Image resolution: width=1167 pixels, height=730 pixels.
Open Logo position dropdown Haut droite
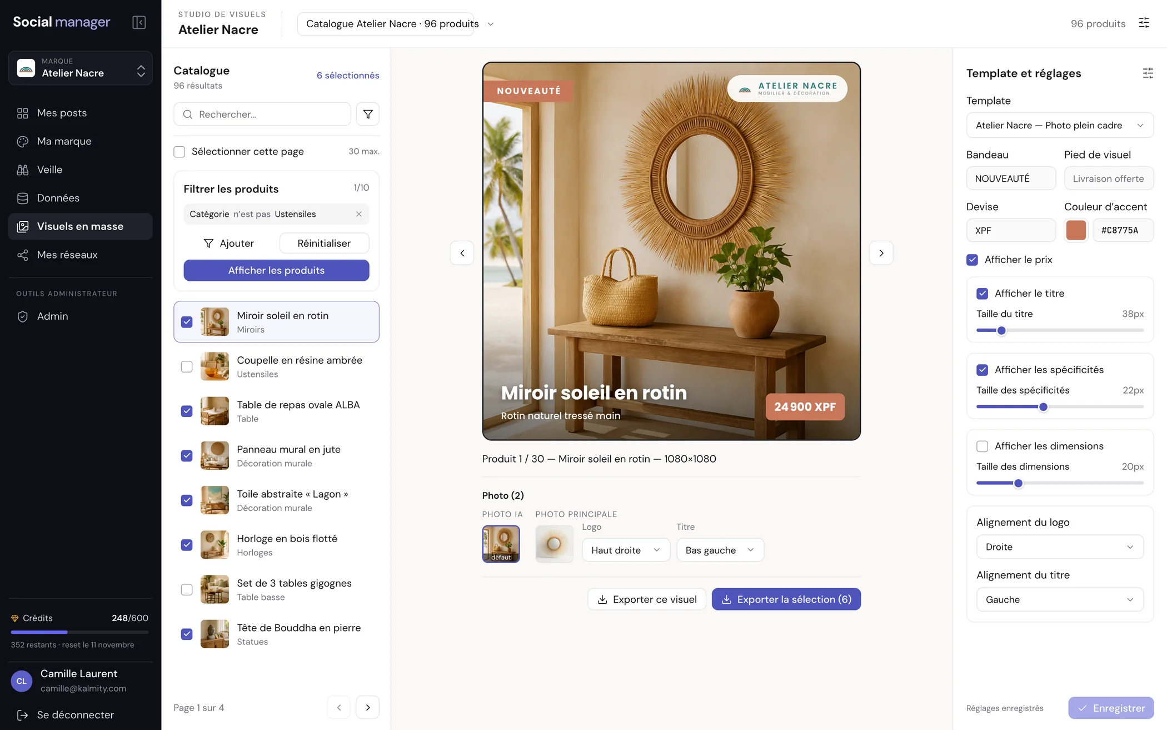click(626, 550)
